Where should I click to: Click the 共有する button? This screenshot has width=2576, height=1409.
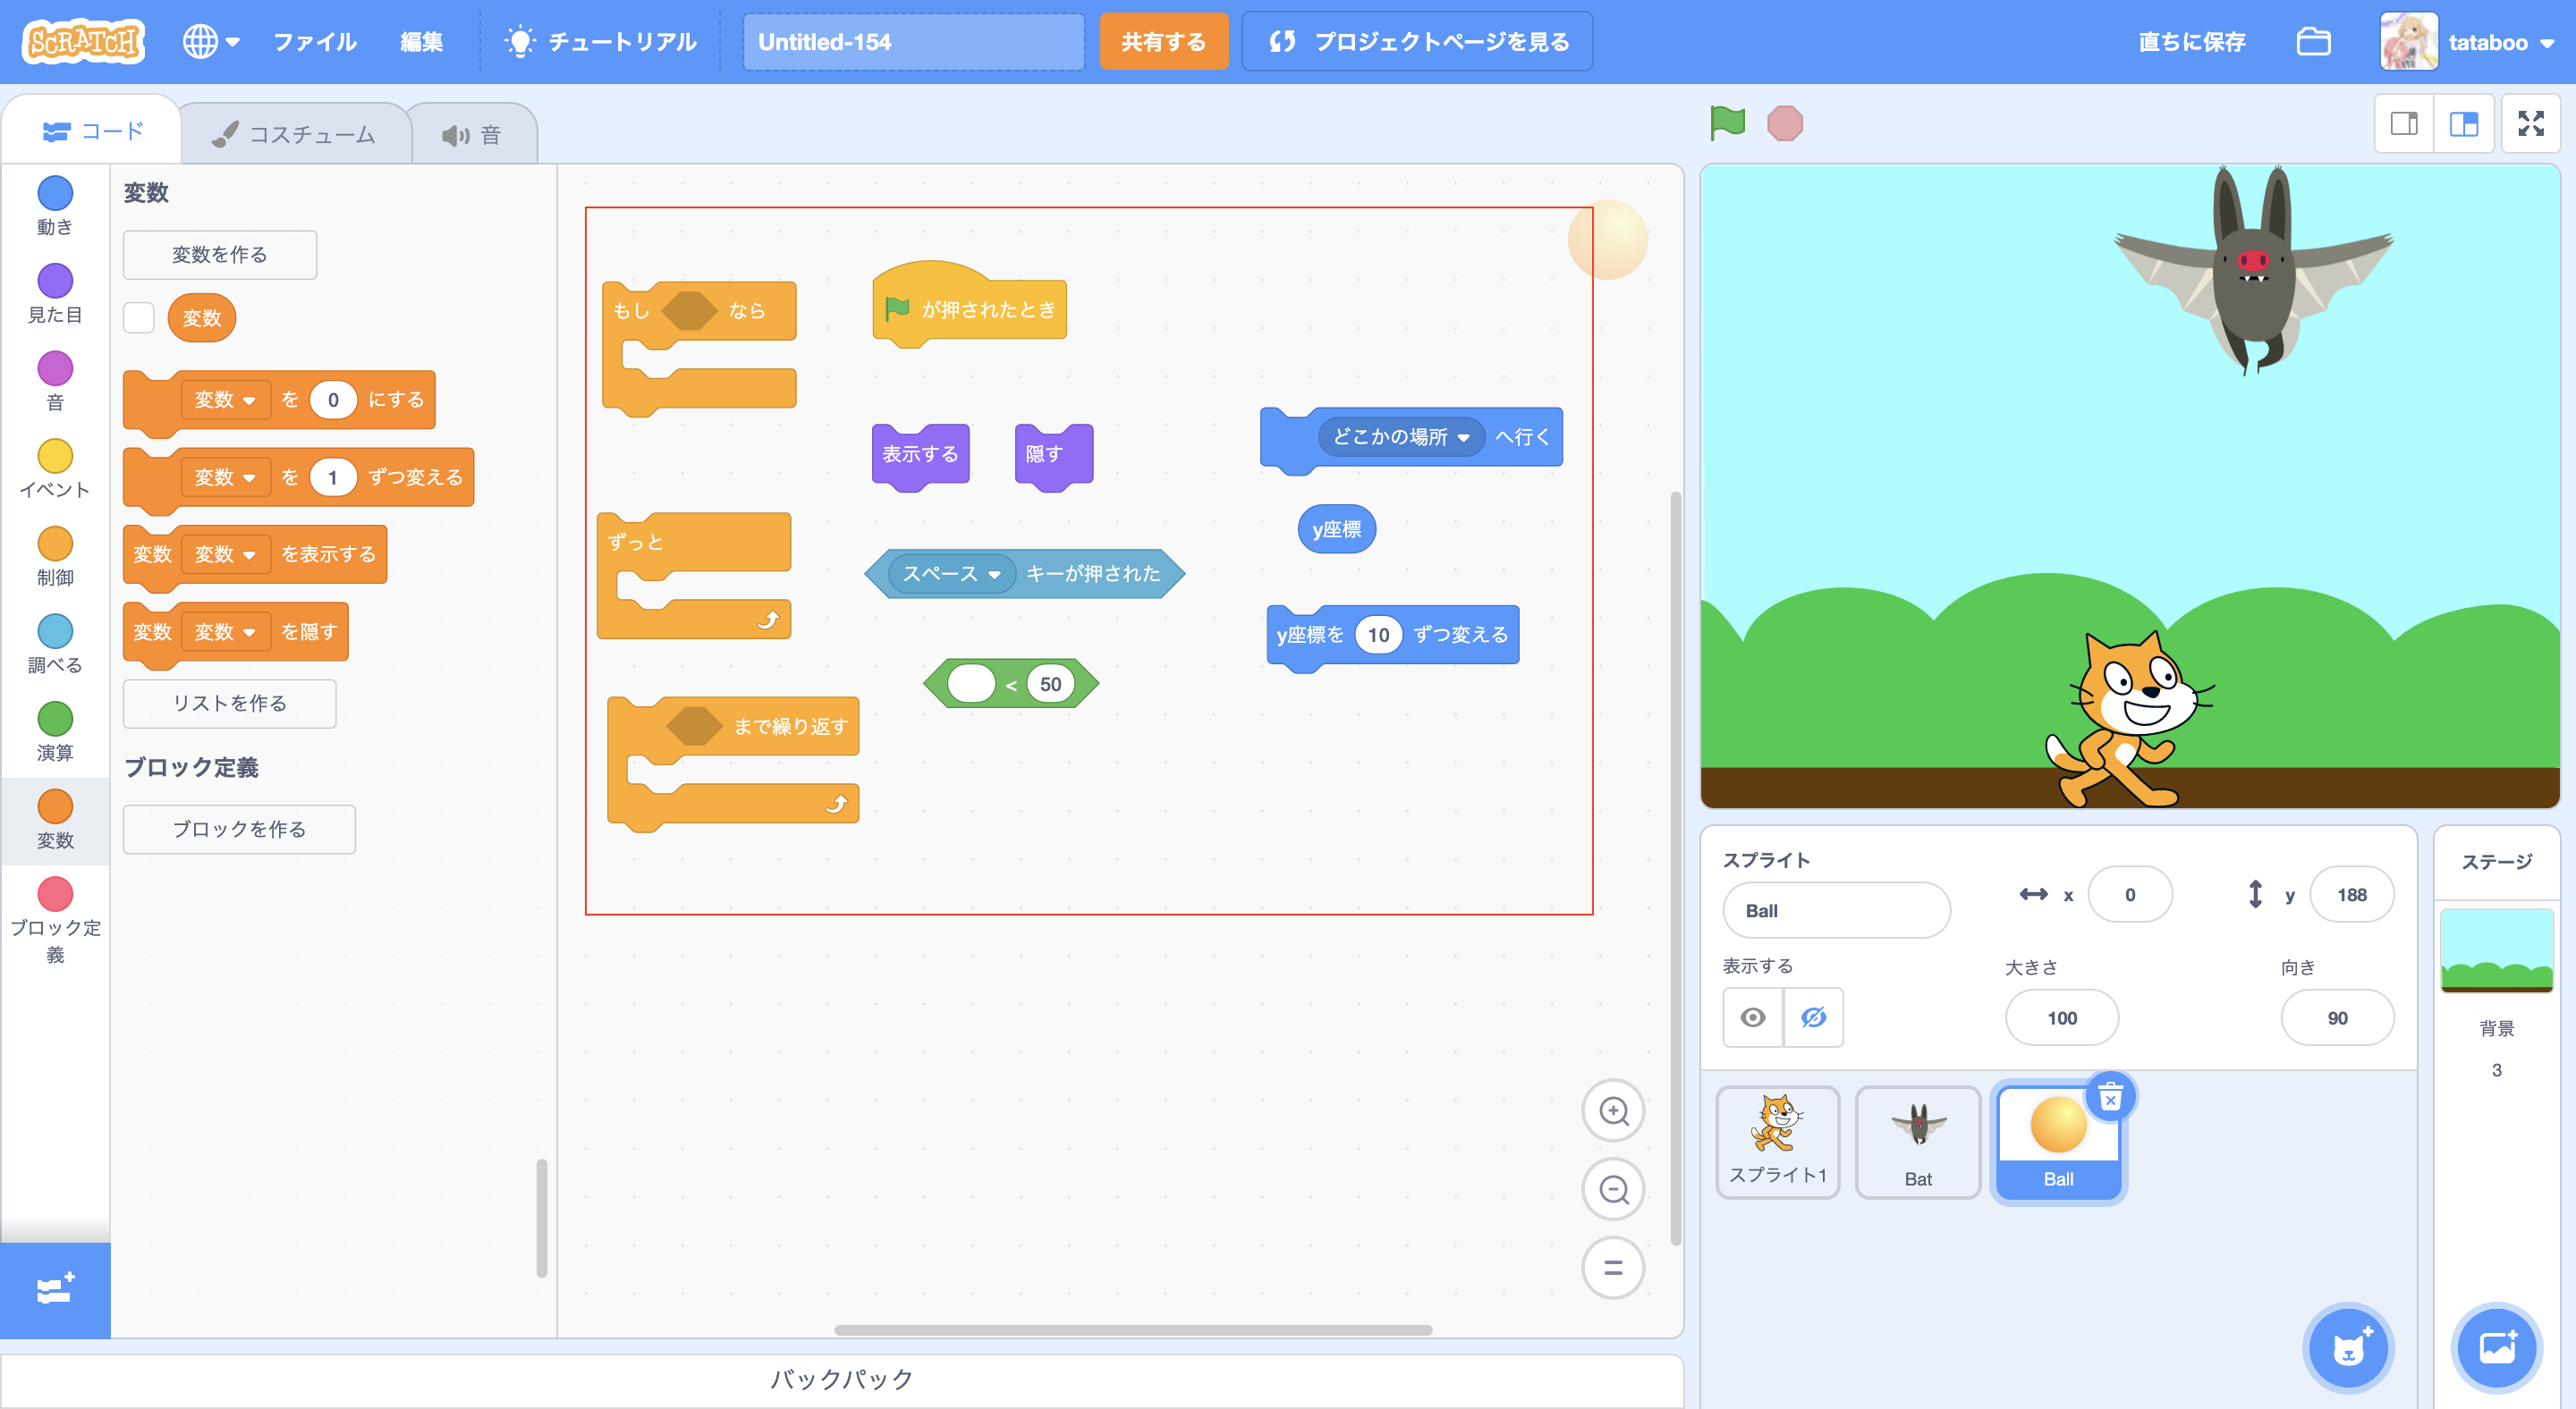(1163, 42)
